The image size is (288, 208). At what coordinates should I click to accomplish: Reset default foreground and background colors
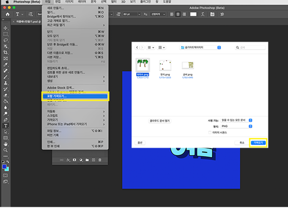(x=3, y=162)
